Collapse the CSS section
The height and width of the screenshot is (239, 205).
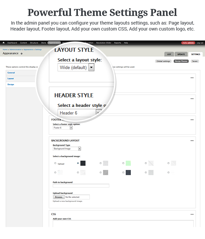click(192, 214)
